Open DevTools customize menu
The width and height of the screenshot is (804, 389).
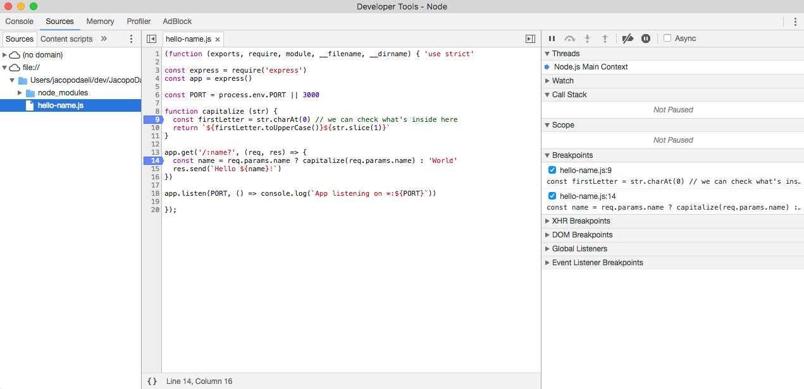point(795,21)
